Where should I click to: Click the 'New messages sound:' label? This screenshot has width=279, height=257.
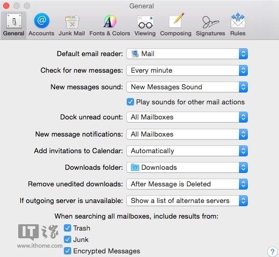tap(87, 87)
